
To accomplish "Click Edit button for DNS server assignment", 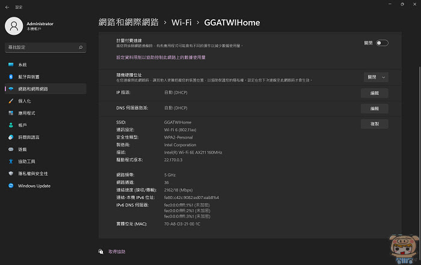I will pos(375,109).
